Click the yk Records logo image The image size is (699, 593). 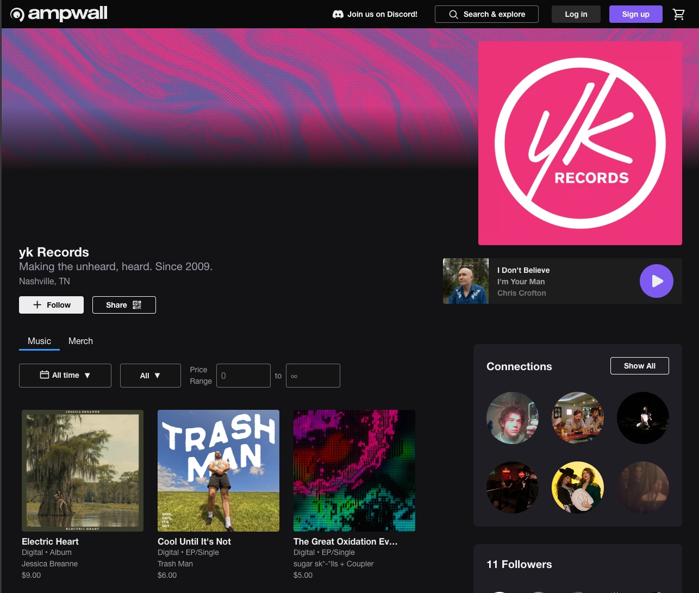click(580, 143)
